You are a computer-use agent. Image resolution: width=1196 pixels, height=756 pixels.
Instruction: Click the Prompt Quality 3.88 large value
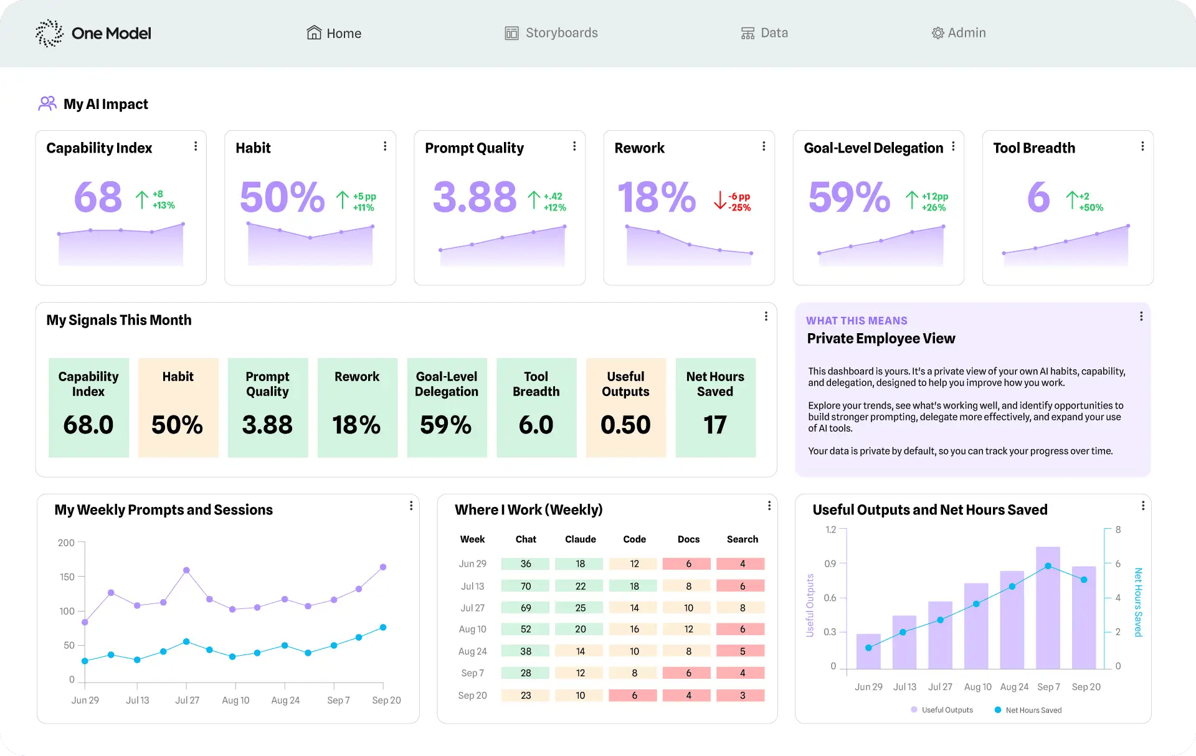[475, 197]
